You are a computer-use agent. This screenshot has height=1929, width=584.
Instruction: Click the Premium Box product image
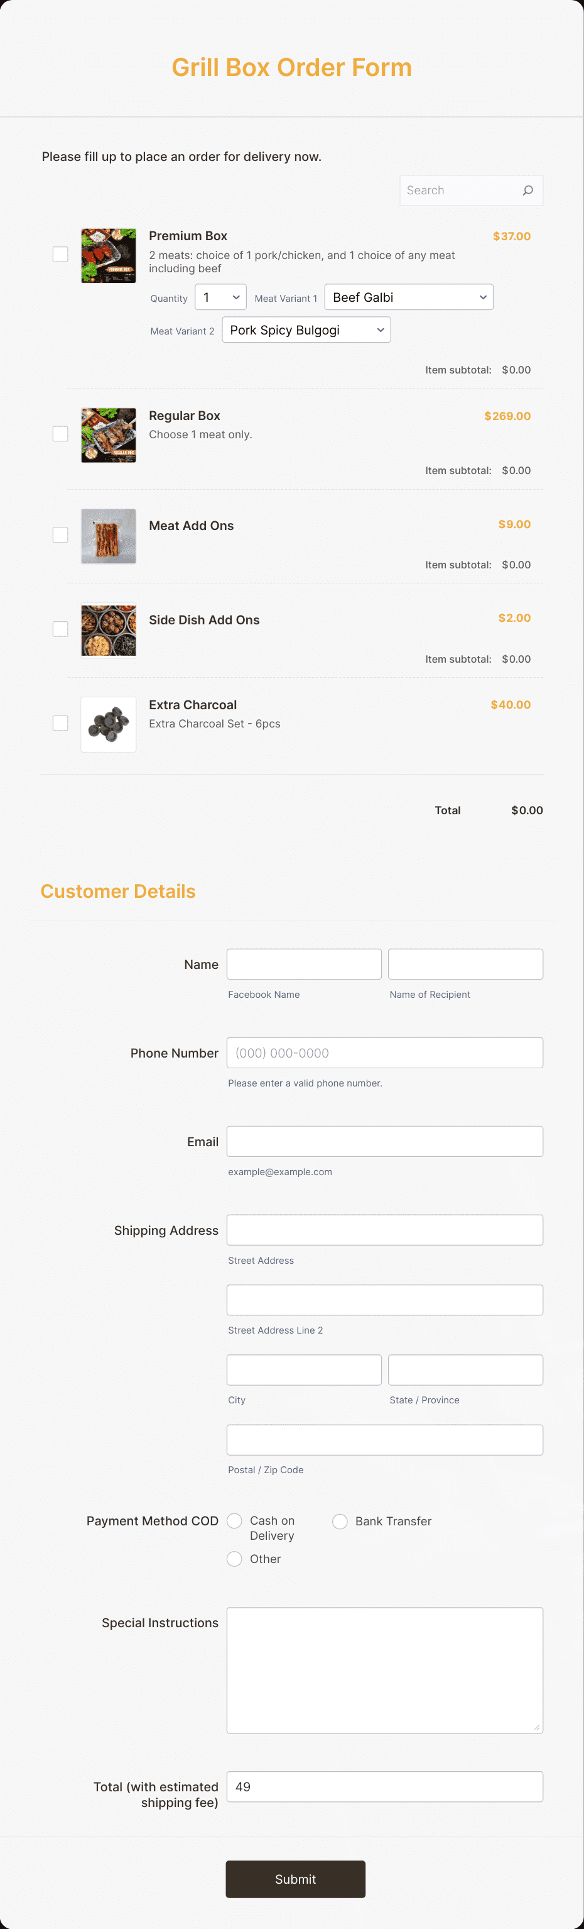point(109,255)
